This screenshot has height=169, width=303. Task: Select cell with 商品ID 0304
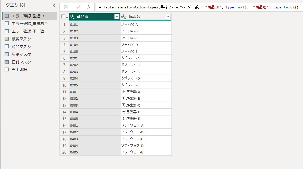94,112
